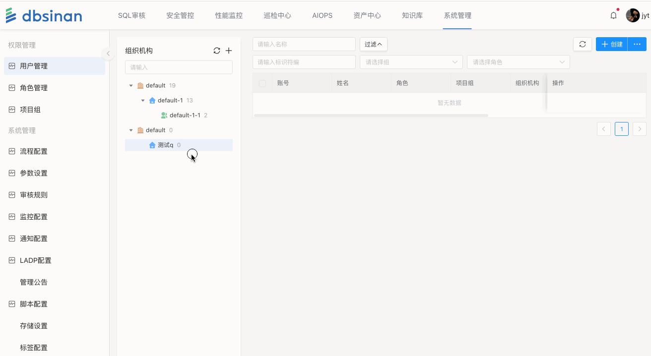This screenshot has height=356, width=651.
Task: Collapse the default-1 tree node
Action: point(143,101)
